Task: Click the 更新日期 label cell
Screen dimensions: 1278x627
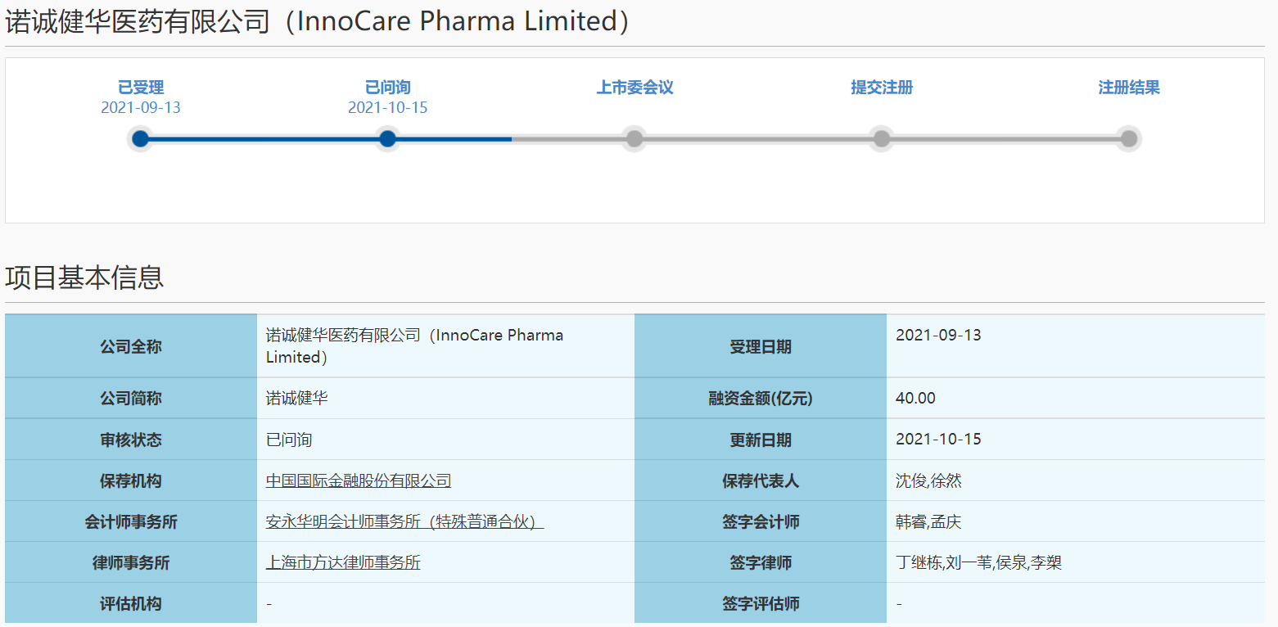Action: (761, 440)
